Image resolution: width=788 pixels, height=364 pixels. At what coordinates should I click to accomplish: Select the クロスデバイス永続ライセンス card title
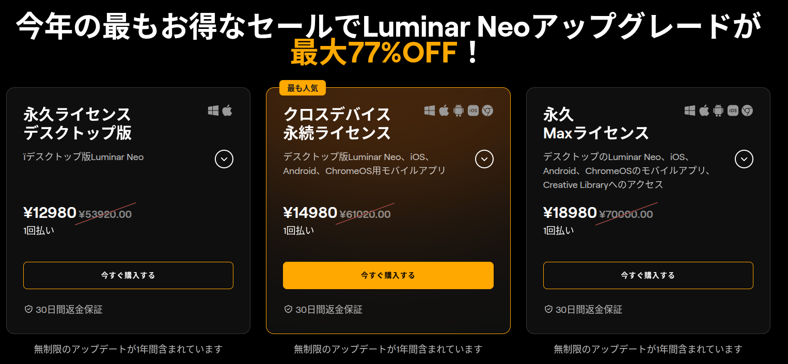pyautogui.click(x=337, y=123)
